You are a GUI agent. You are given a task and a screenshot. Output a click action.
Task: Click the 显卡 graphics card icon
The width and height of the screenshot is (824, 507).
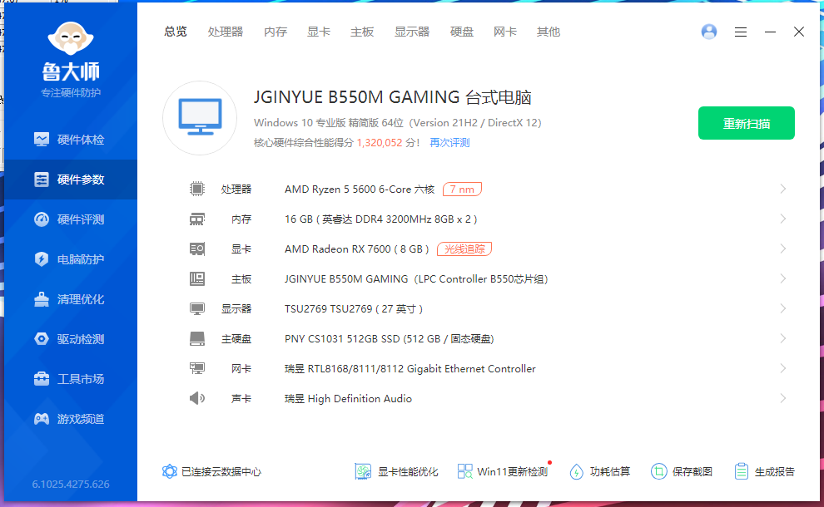click(197, 249)
